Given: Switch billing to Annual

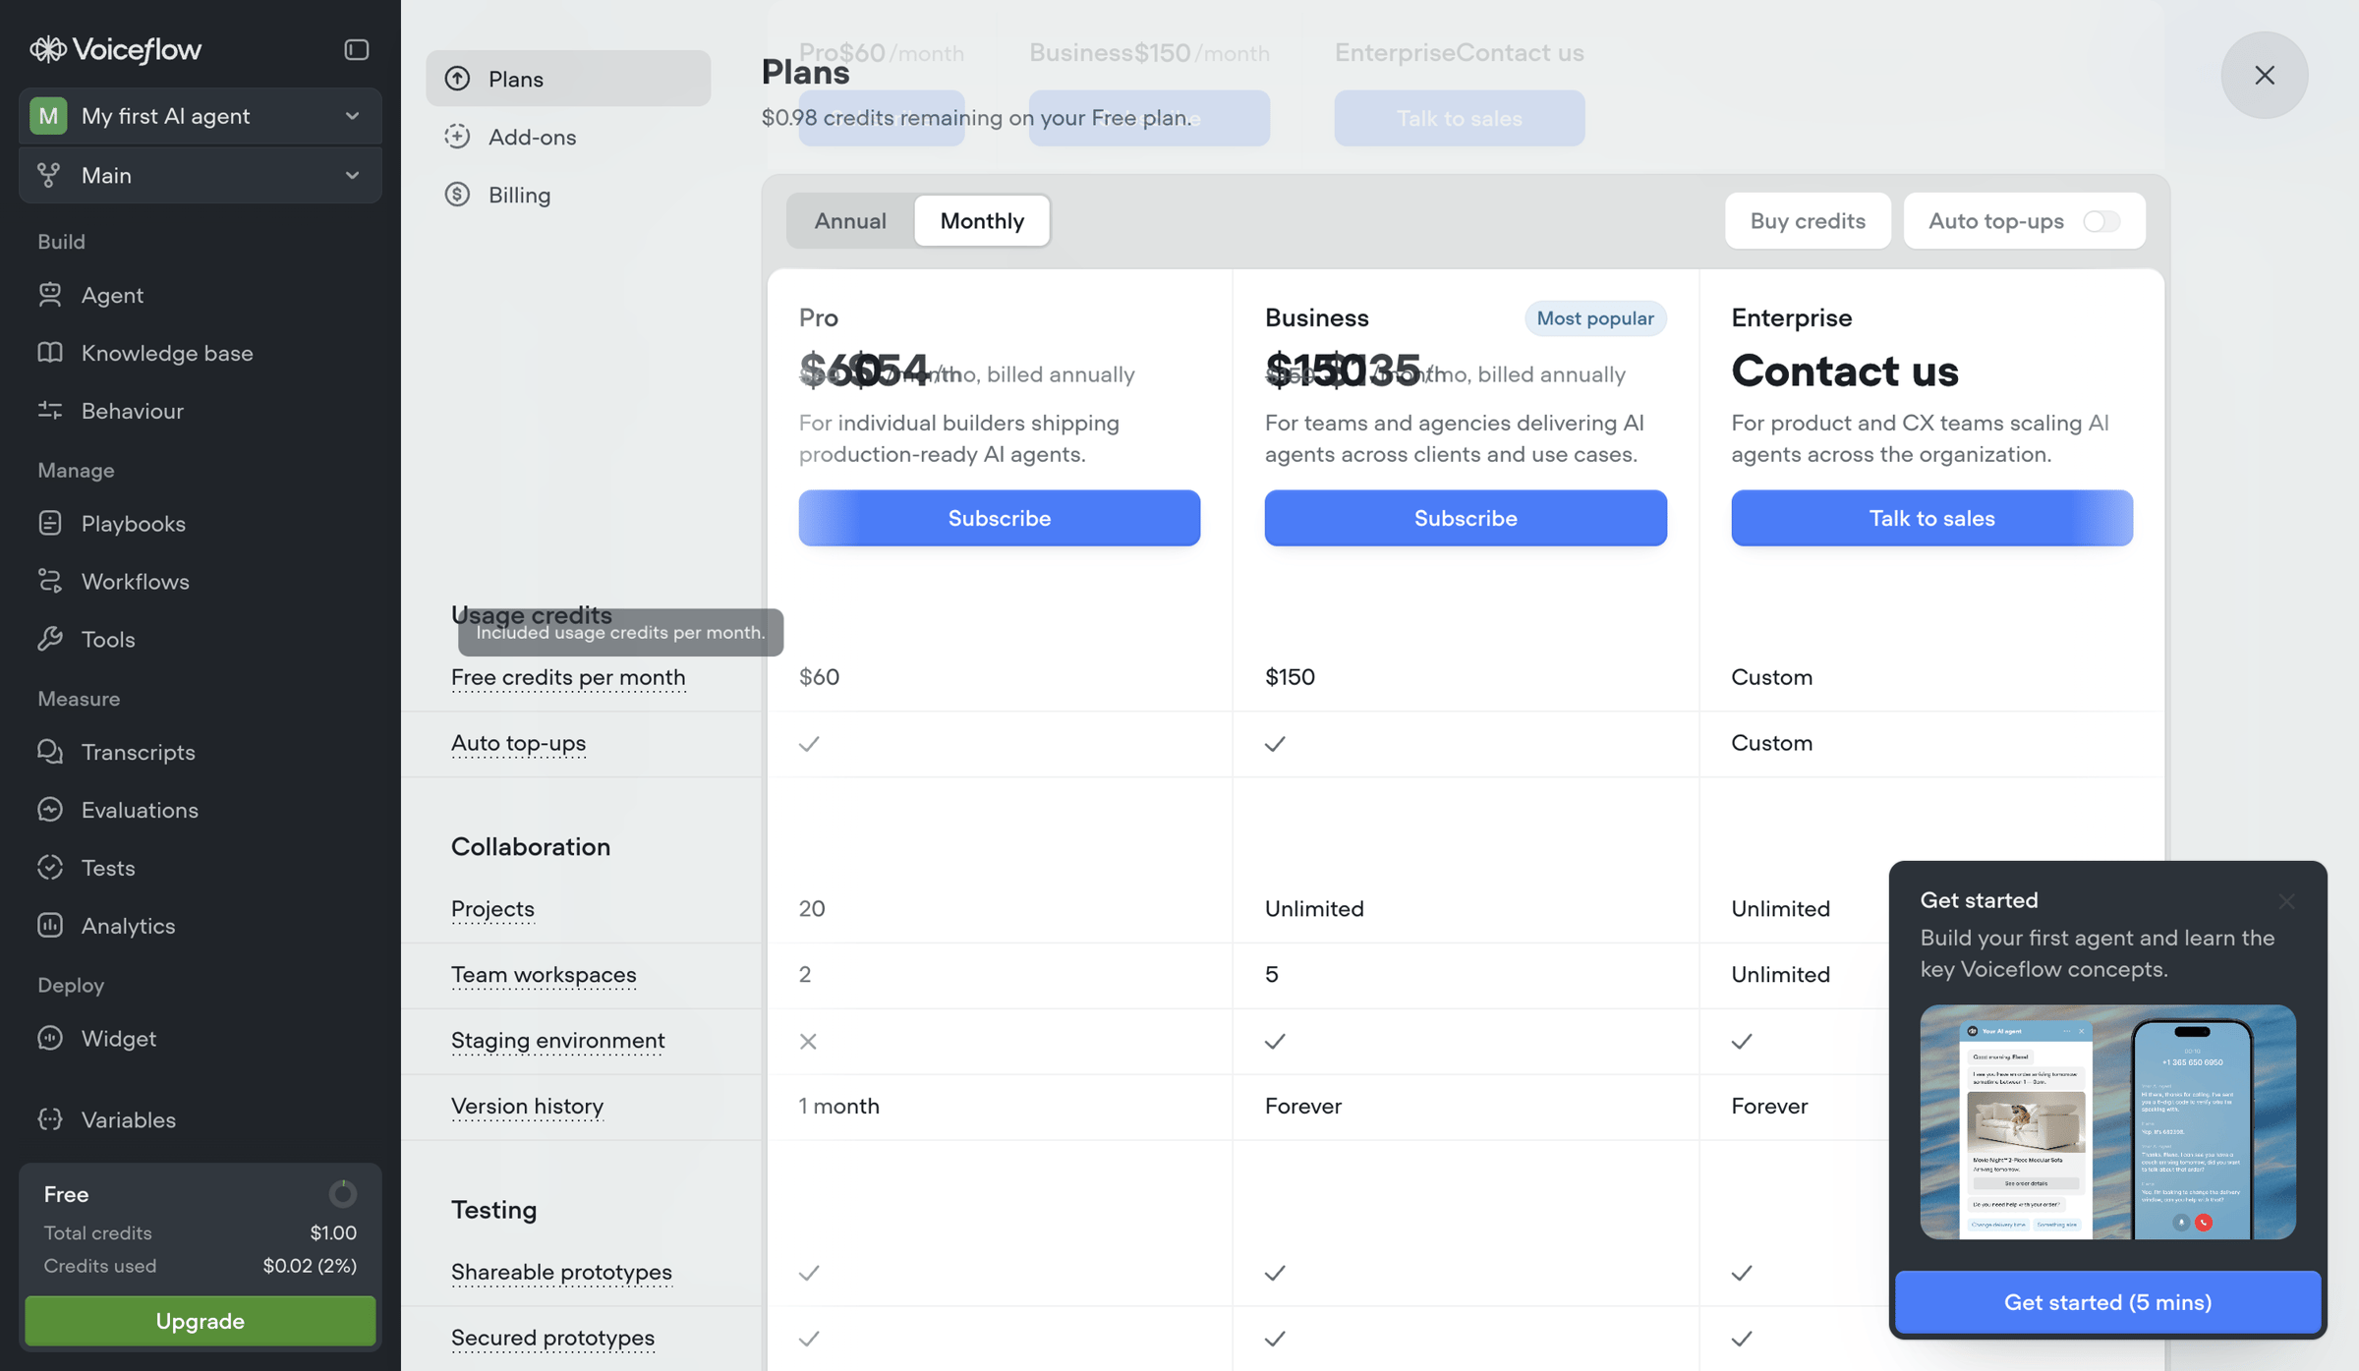Looking at the screenshot, I should [x=850, y=221].
